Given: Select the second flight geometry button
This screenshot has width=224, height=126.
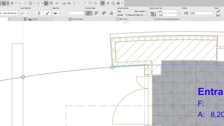Looking at the screenshot, I should pos(47,13).
